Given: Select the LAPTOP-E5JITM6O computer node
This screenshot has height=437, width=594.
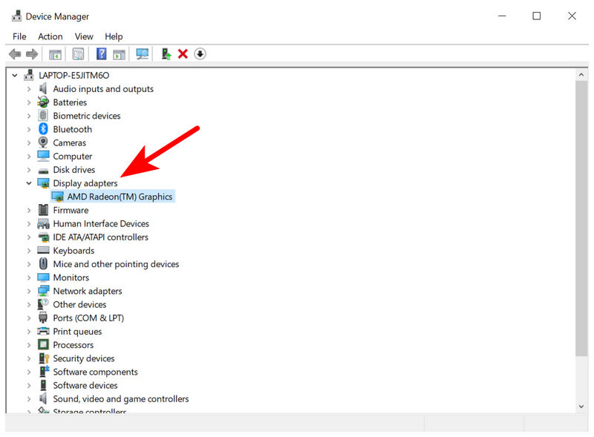Looking at the screenshot, I should click(x=72, y=75).
